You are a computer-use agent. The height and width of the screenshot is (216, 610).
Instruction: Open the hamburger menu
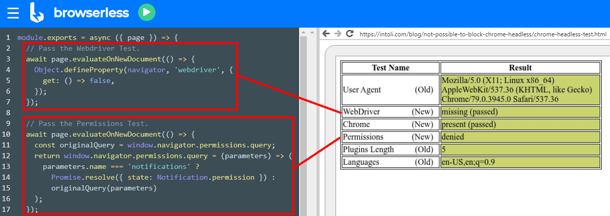click(x=13, y=13)
